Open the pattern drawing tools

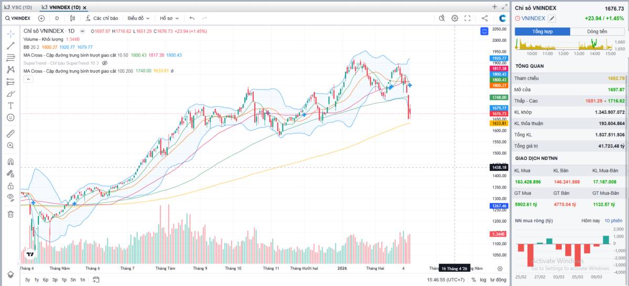click(10, 69)
